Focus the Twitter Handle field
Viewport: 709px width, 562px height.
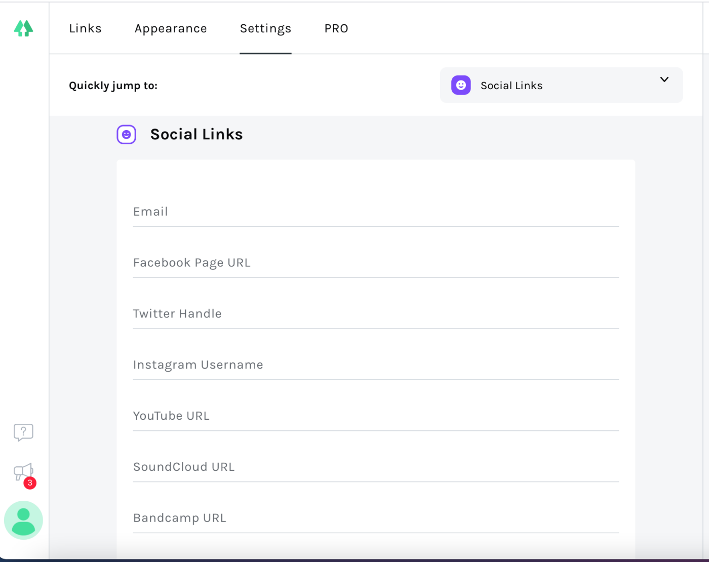pyautogui.click(x=376, y=314)
